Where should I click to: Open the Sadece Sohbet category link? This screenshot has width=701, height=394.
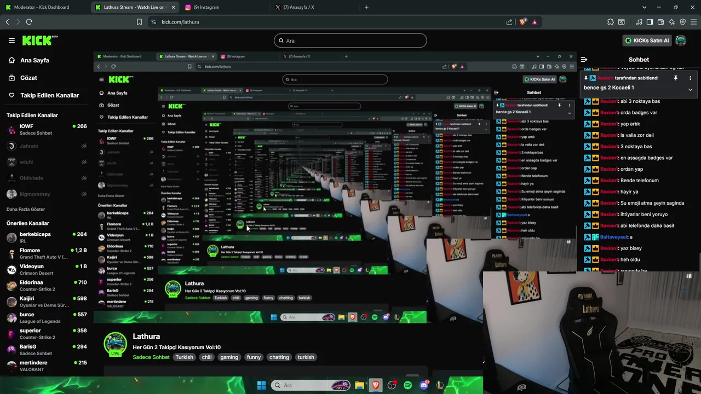[151, 357]
